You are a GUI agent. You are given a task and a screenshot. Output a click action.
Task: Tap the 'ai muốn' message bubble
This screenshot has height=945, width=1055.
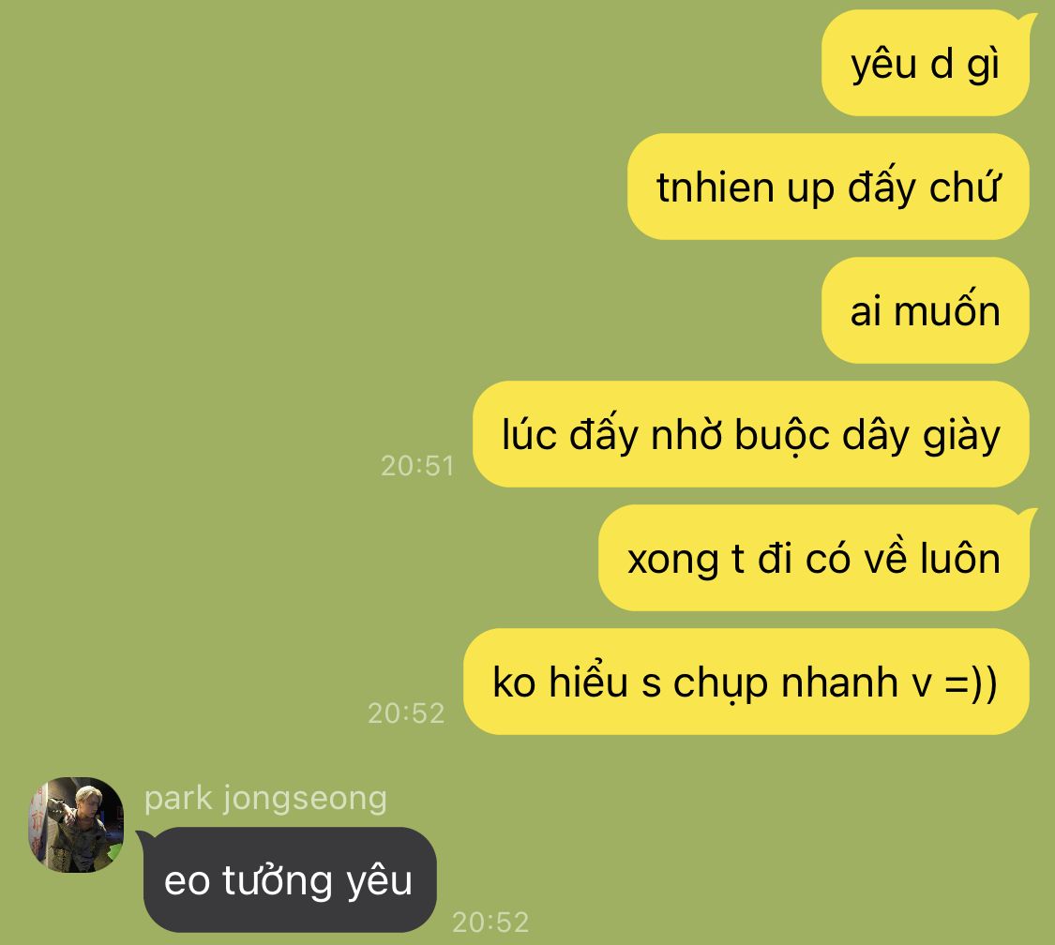coord(926,310)
